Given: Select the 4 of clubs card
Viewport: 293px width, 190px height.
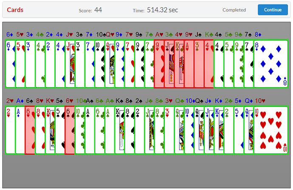Looking at the screenshot, I should 40,64.
